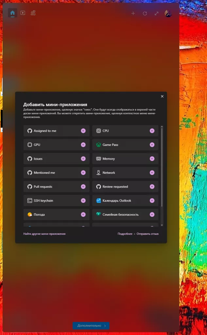This screenshot has width=207, height=335.
Task: Click the network icon beside Network
Action: click(x=98, y=173)
